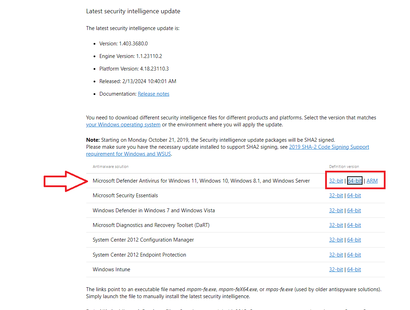The image size is (410, 310).
Task: Click the 'Antimalware solution' column header
Action: pyautogui.click(x=111, y=167)
